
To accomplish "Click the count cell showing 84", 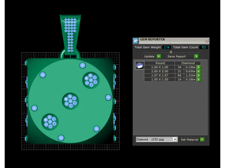I will [179, 76].
